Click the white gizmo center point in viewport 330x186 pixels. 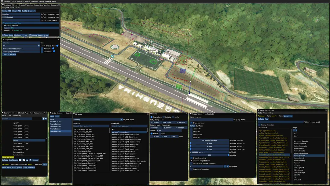click(190, 81)
